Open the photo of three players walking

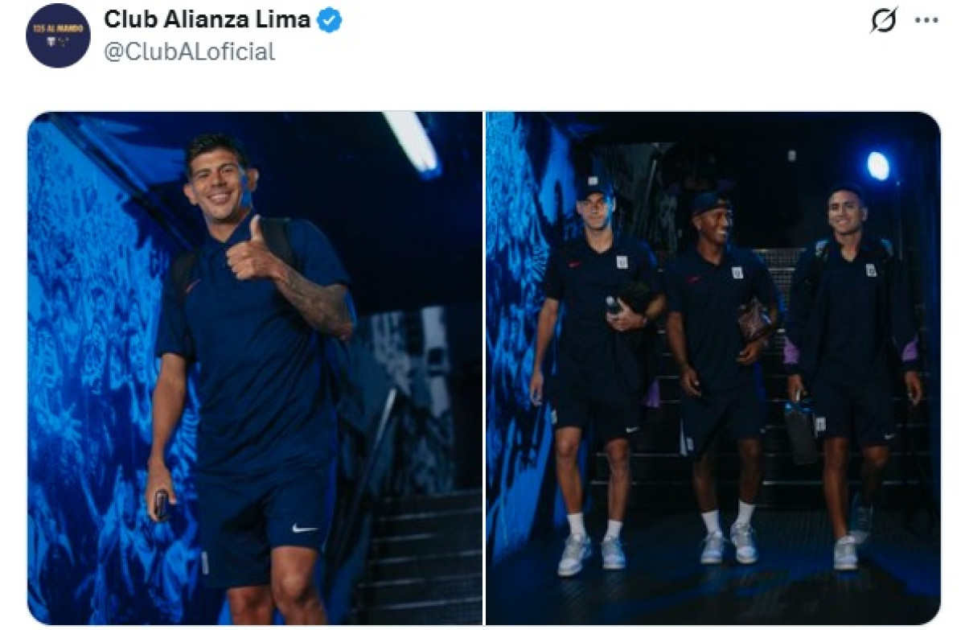[712, 369]
